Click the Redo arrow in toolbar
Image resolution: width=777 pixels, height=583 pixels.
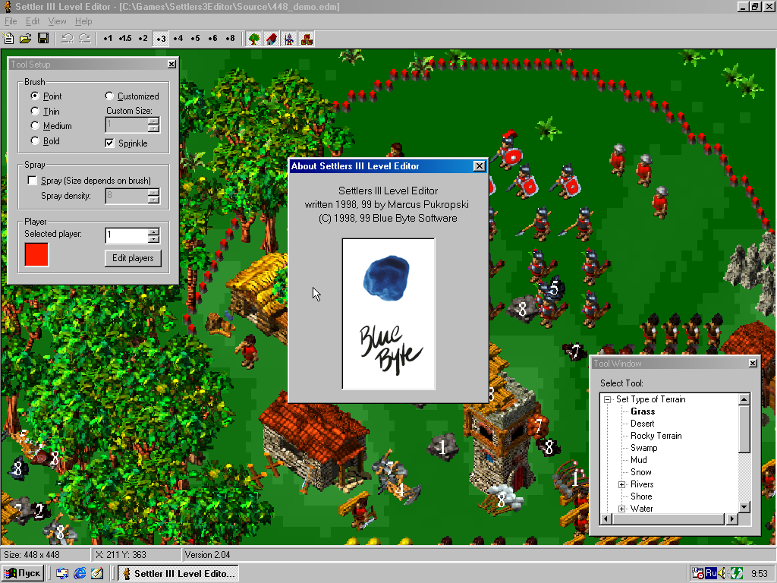click(x=85, y=39)
